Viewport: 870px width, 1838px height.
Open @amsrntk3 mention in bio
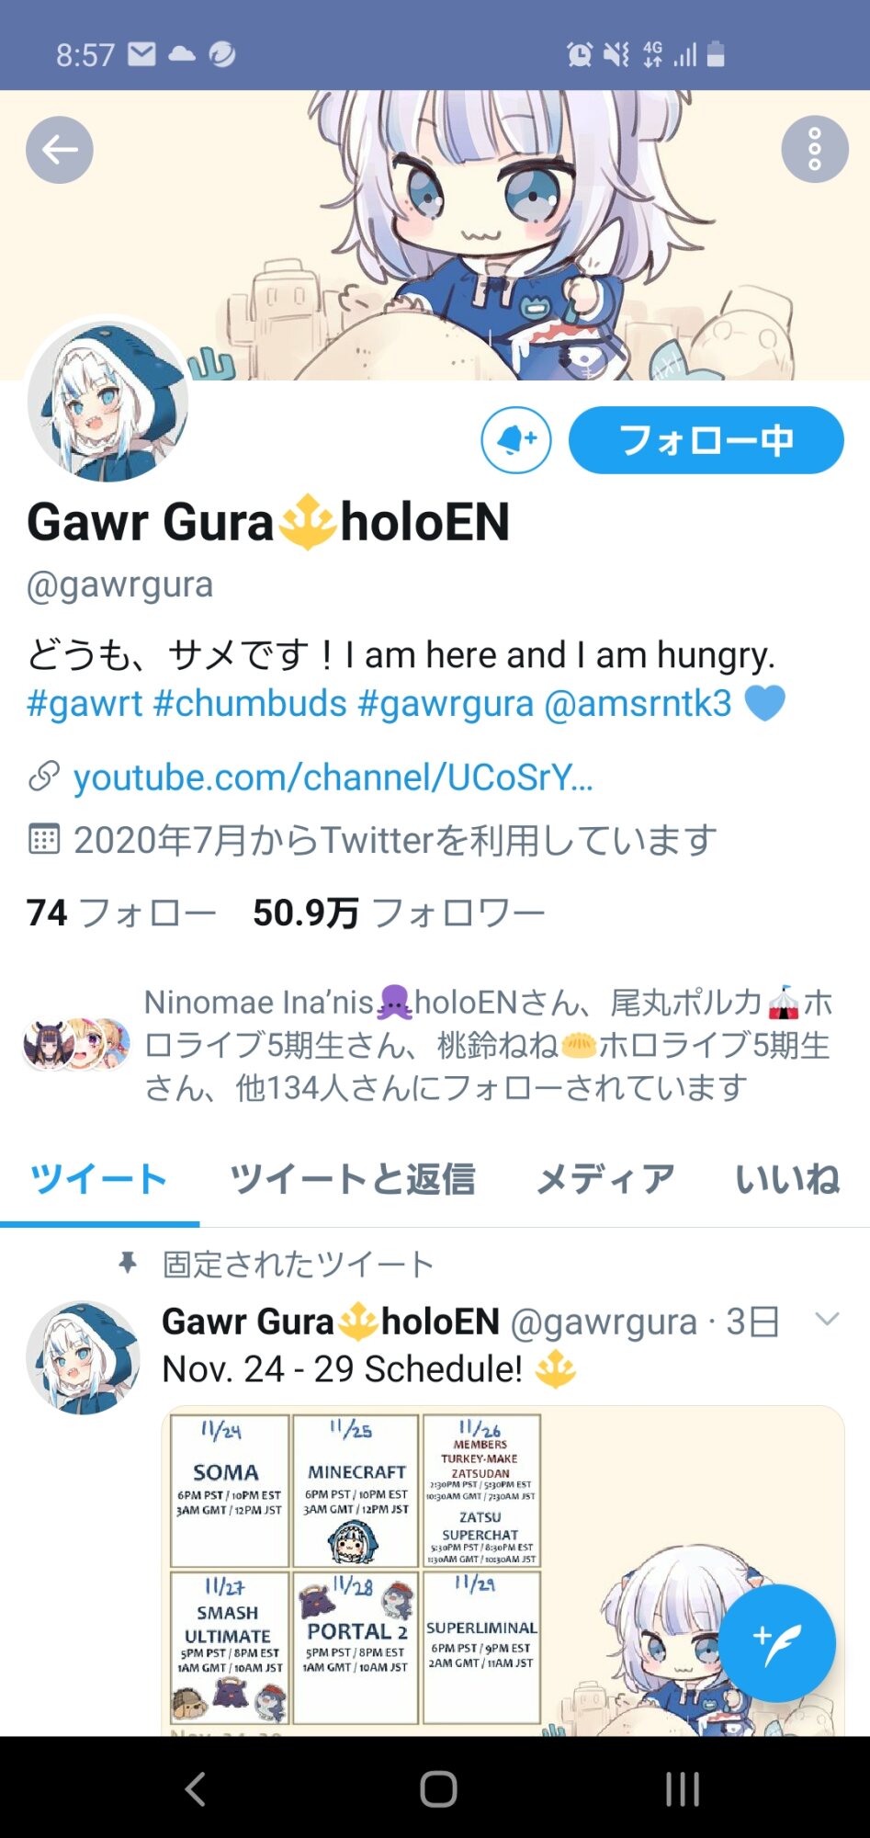pyautogui.click(x=638, y=704)
